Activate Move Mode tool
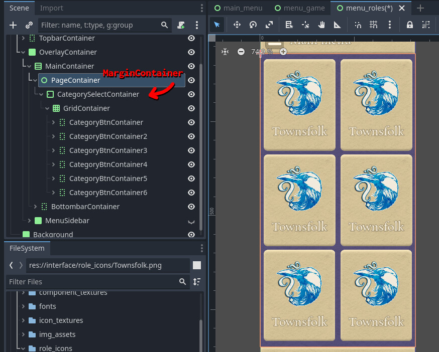The image size is (439, 352). [x=237, y=25]
